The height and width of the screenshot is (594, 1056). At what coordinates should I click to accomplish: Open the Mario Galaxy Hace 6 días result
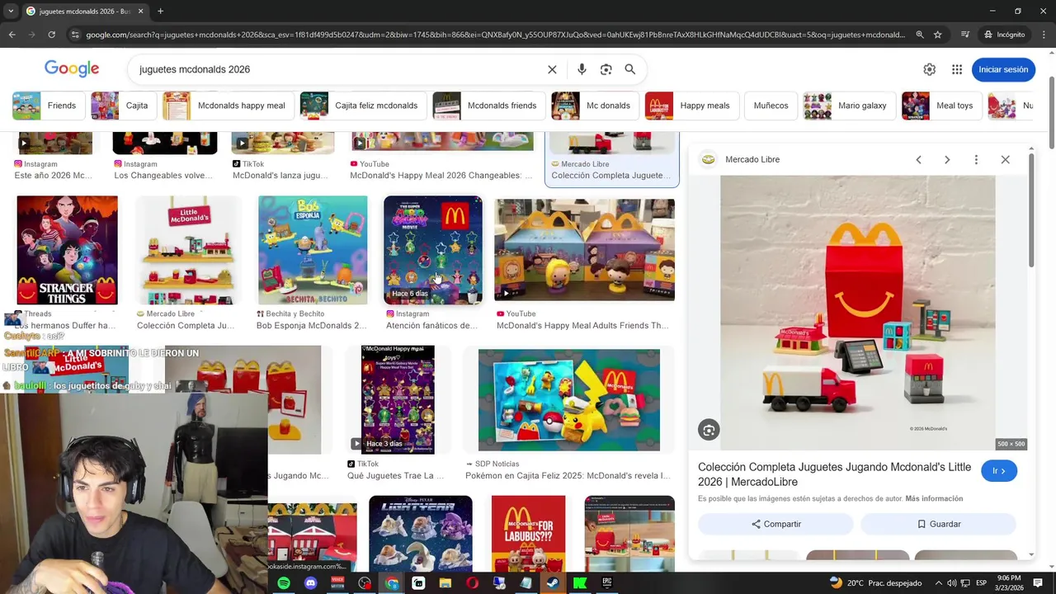[x=433, y=250]
